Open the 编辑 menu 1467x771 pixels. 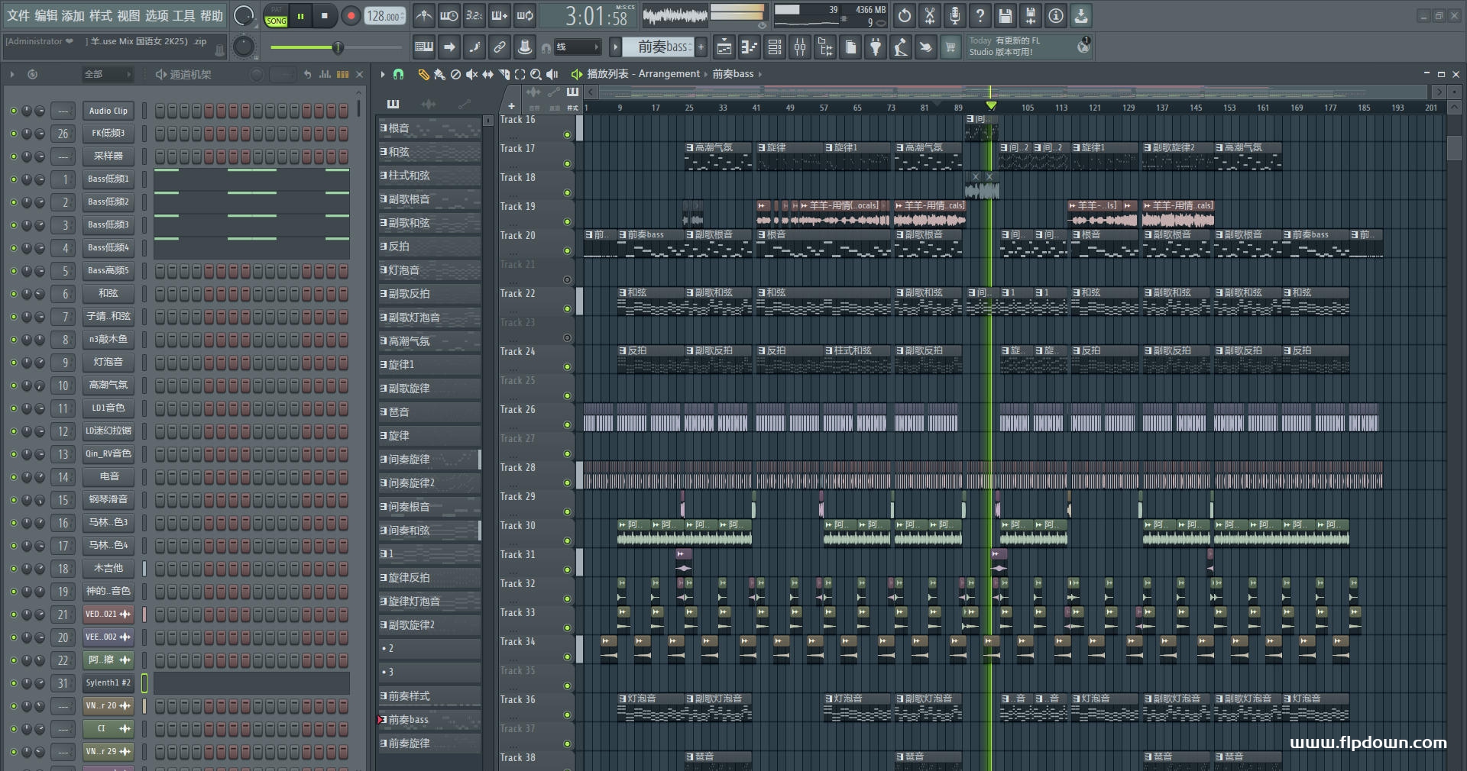[46, 15]
